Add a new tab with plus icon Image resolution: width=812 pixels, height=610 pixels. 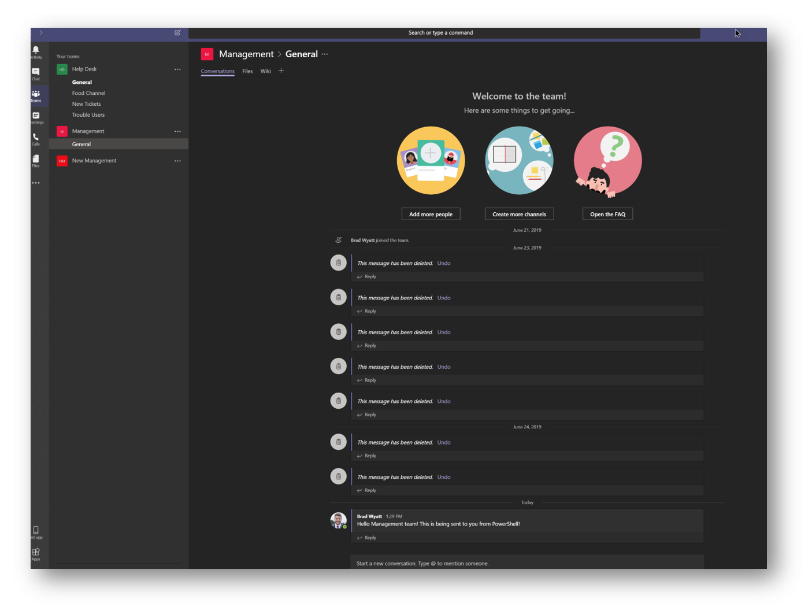coord(281,71)
